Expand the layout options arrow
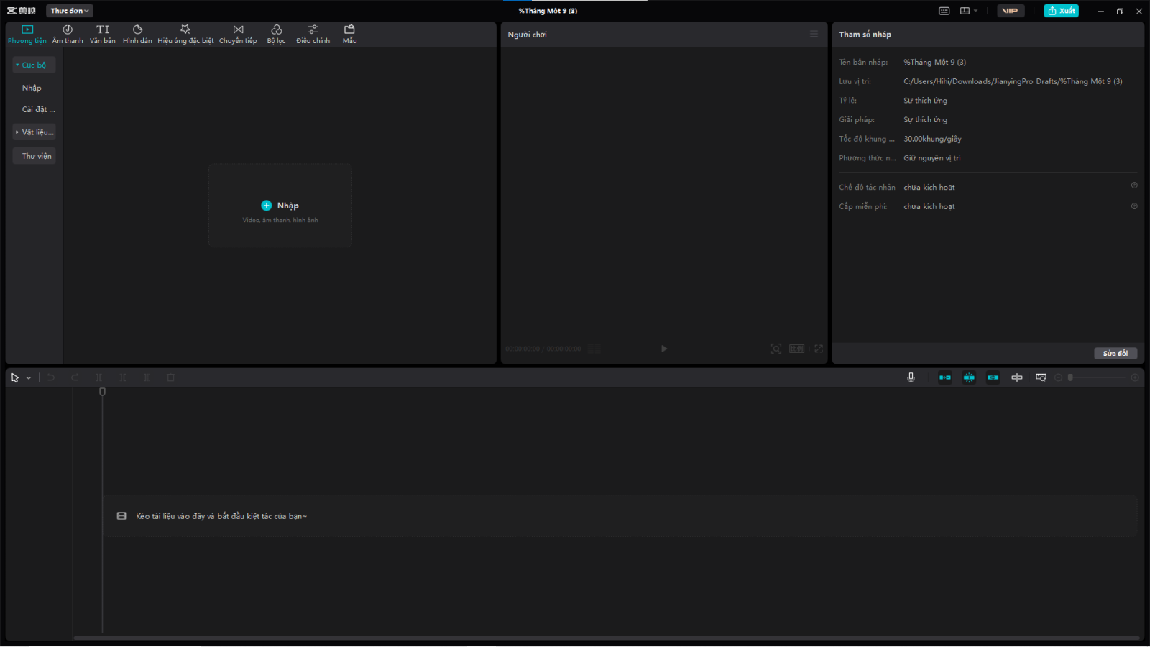1150x647 pixels. click(976, 11)
